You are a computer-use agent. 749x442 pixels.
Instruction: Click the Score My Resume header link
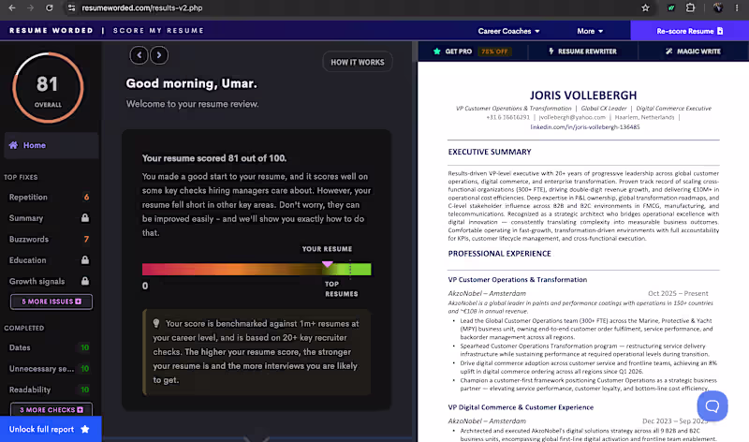click(x=158, y=31)
